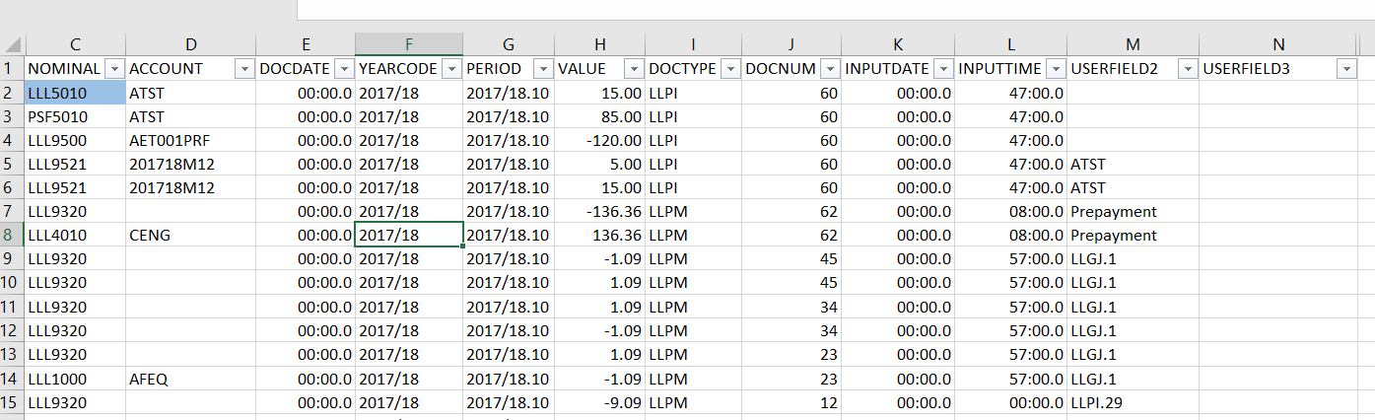
Task: Expand the INPUTDATE filter arrow
Action: [x=943, y=69]
